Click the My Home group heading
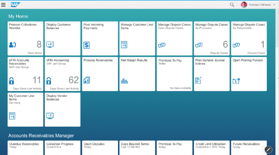This screenshot has height=155, width=279. [18, 16]
